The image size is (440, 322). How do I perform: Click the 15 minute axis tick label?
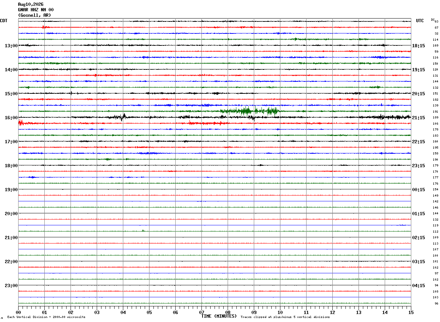(x=411, y=312)
